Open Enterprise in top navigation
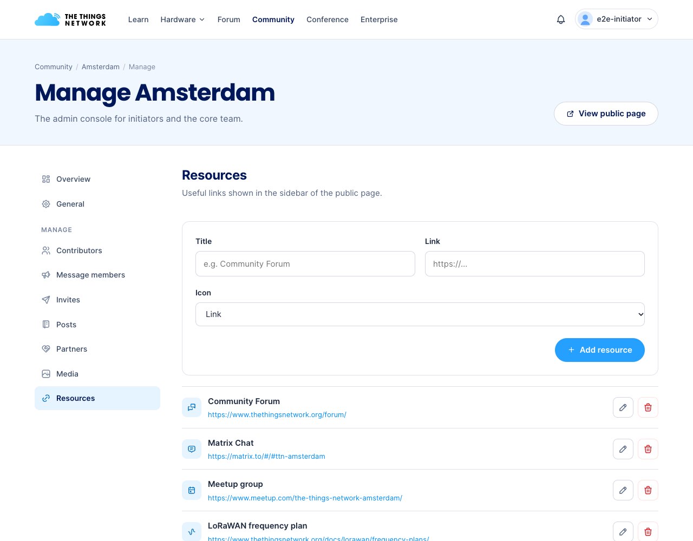 (379, 19)
